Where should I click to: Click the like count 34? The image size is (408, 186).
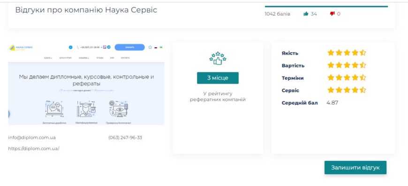pyautogui.click(x=314, y=14)
